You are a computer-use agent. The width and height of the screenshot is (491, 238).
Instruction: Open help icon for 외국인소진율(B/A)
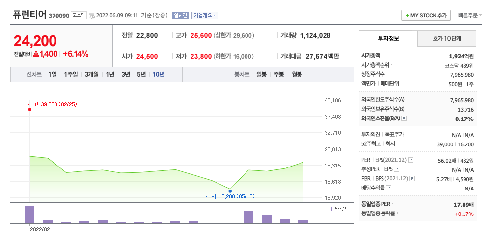[404, 119]
